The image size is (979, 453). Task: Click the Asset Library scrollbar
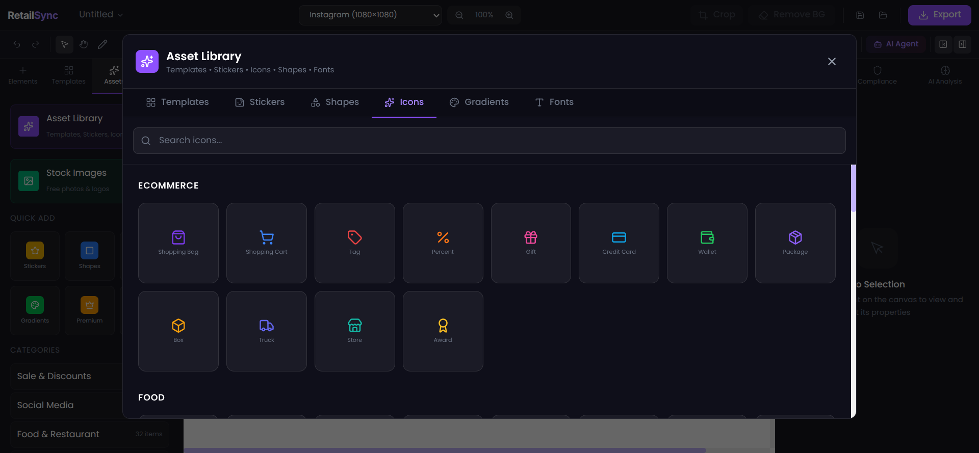point(854,189)
